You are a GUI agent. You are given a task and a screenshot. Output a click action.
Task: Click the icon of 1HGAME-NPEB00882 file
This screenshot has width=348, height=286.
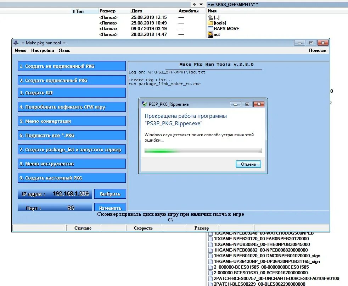211,250
